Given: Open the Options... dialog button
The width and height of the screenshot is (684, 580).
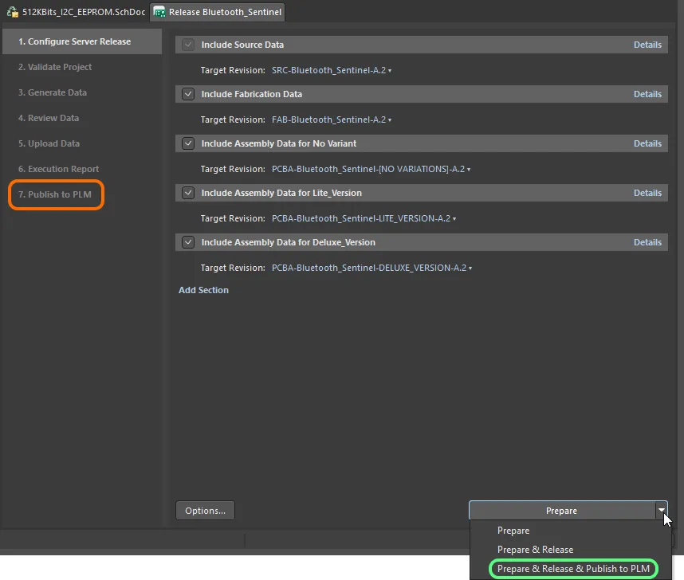Looking at the screenshot, I should coord(205,510).
